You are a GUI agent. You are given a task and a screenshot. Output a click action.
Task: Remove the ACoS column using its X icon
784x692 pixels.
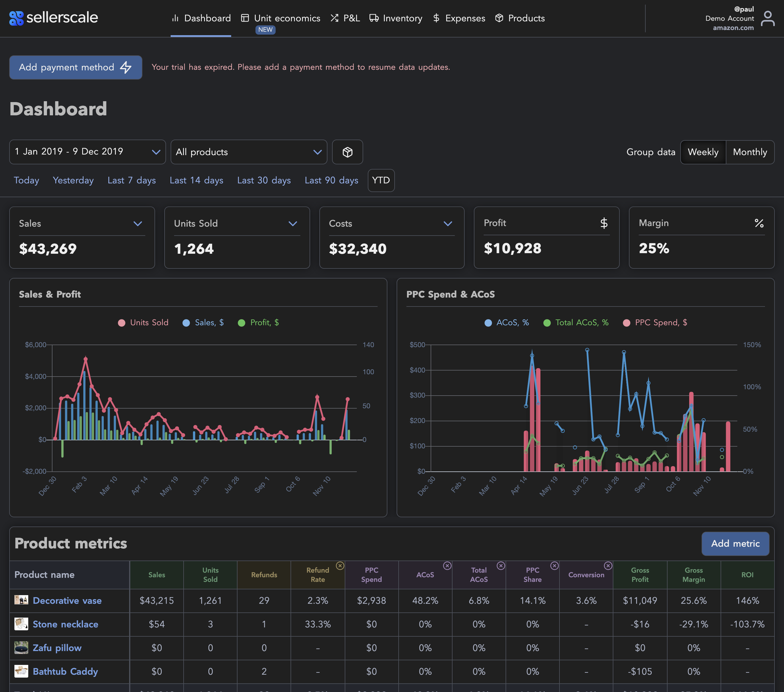pyautogui.click(x=447, y=566)
